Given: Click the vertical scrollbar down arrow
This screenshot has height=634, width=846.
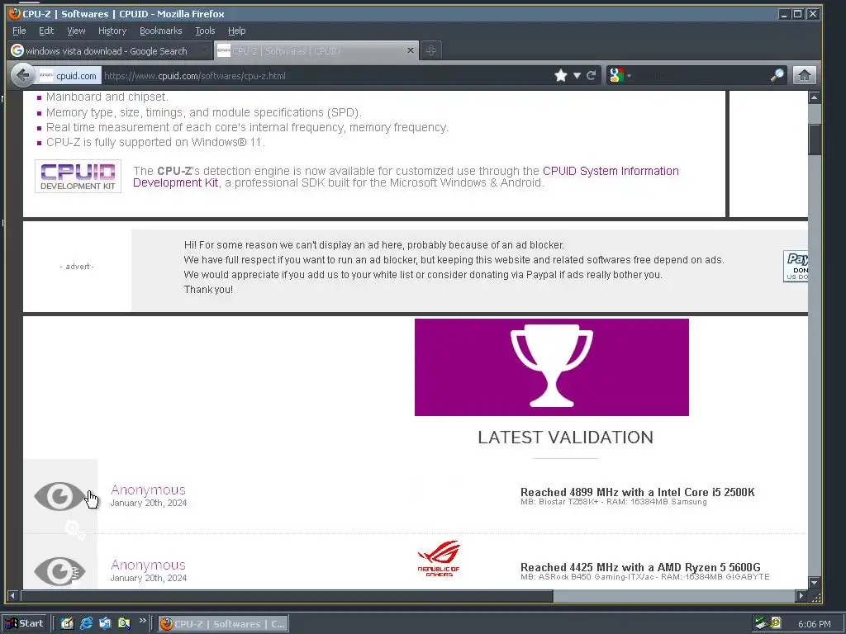Looking at the screenshot, I should (x=814, y=582).
